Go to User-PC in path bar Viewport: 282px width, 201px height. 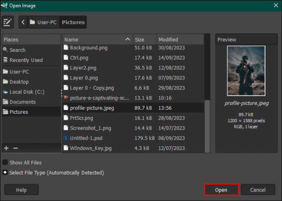click(44, 22)
